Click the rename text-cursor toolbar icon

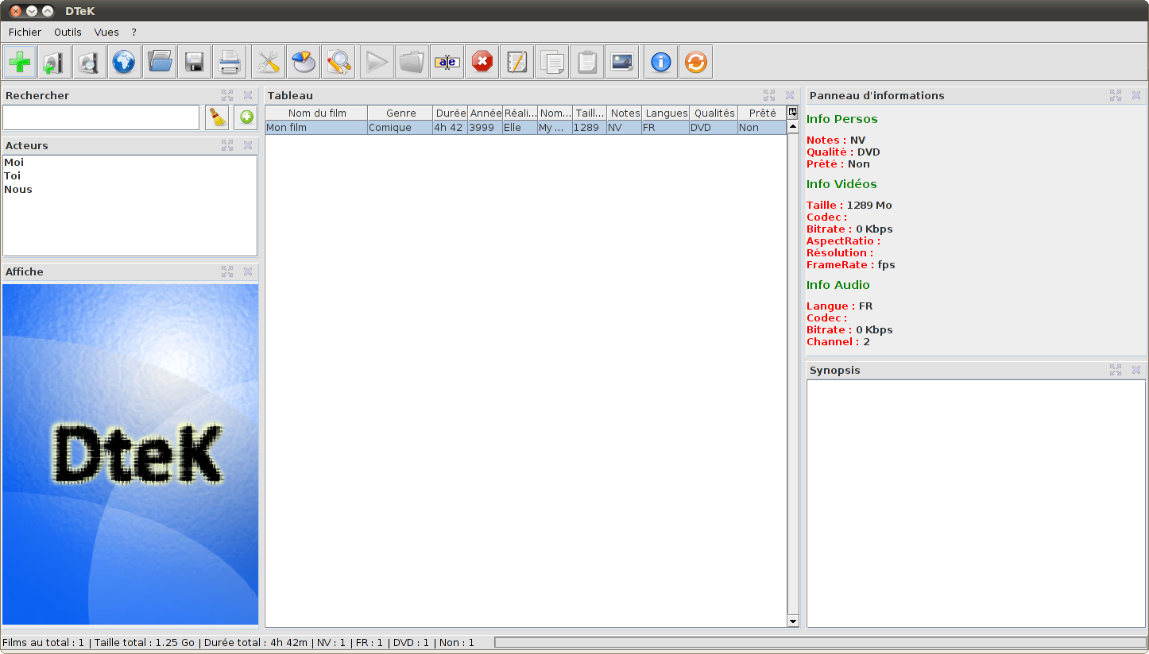click(x=447, y=62)
